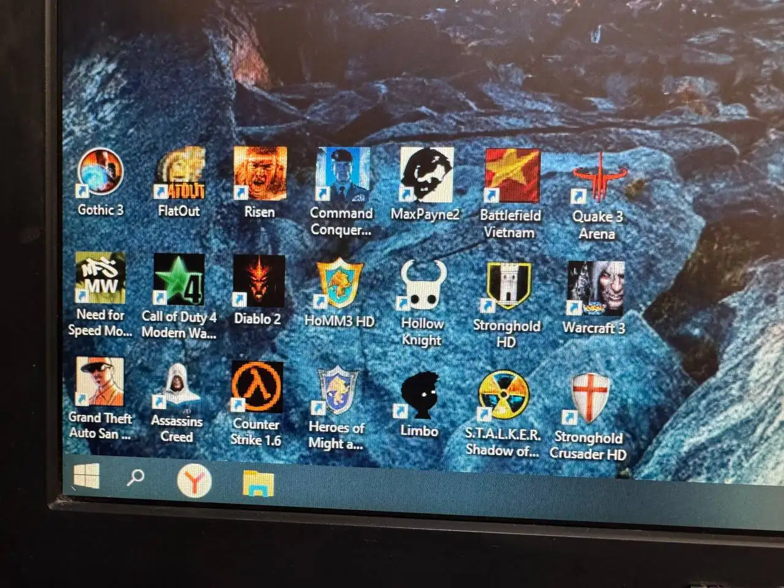This screenshot has height=588, width=784.
Task: Click Need for Speed Most Wanted icon
Action: (100, 279)
